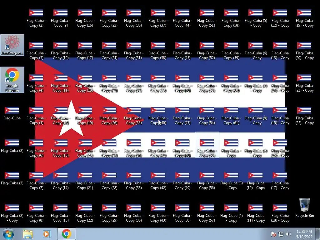Select Flag-Cuba (16) - Copy file

[280, 148]
